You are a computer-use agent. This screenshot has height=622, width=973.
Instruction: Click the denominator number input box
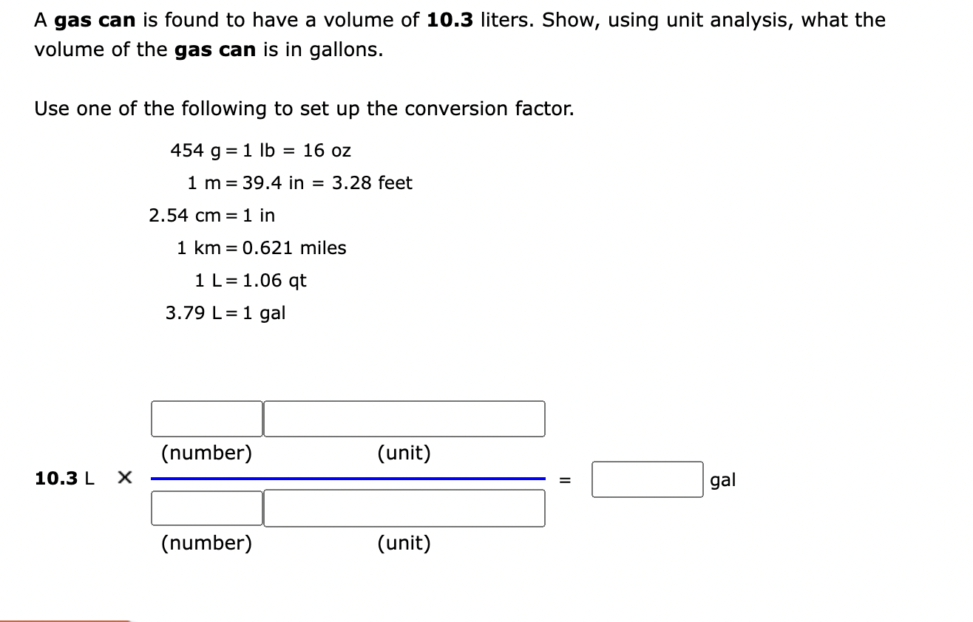click(x=206, y=508)
